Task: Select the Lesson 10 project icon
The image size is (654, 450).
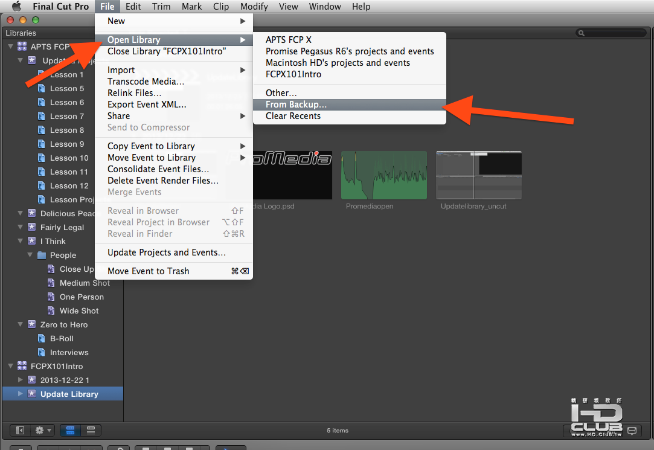Action: [x=41, y=158]
